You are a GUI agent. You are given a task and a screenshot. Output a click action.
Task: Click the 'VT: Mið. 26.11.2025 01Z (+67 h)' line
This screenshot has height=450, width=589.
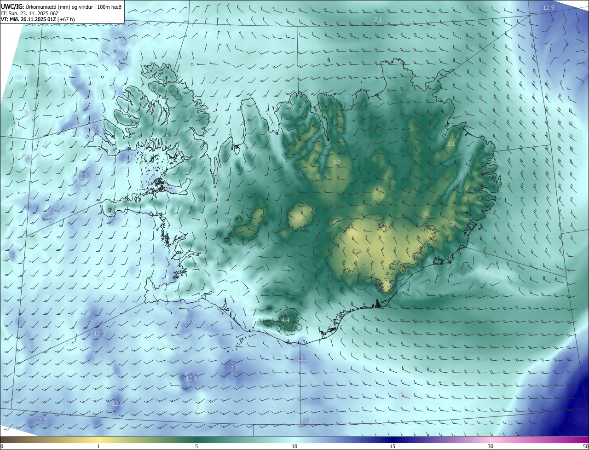[38, 19]
